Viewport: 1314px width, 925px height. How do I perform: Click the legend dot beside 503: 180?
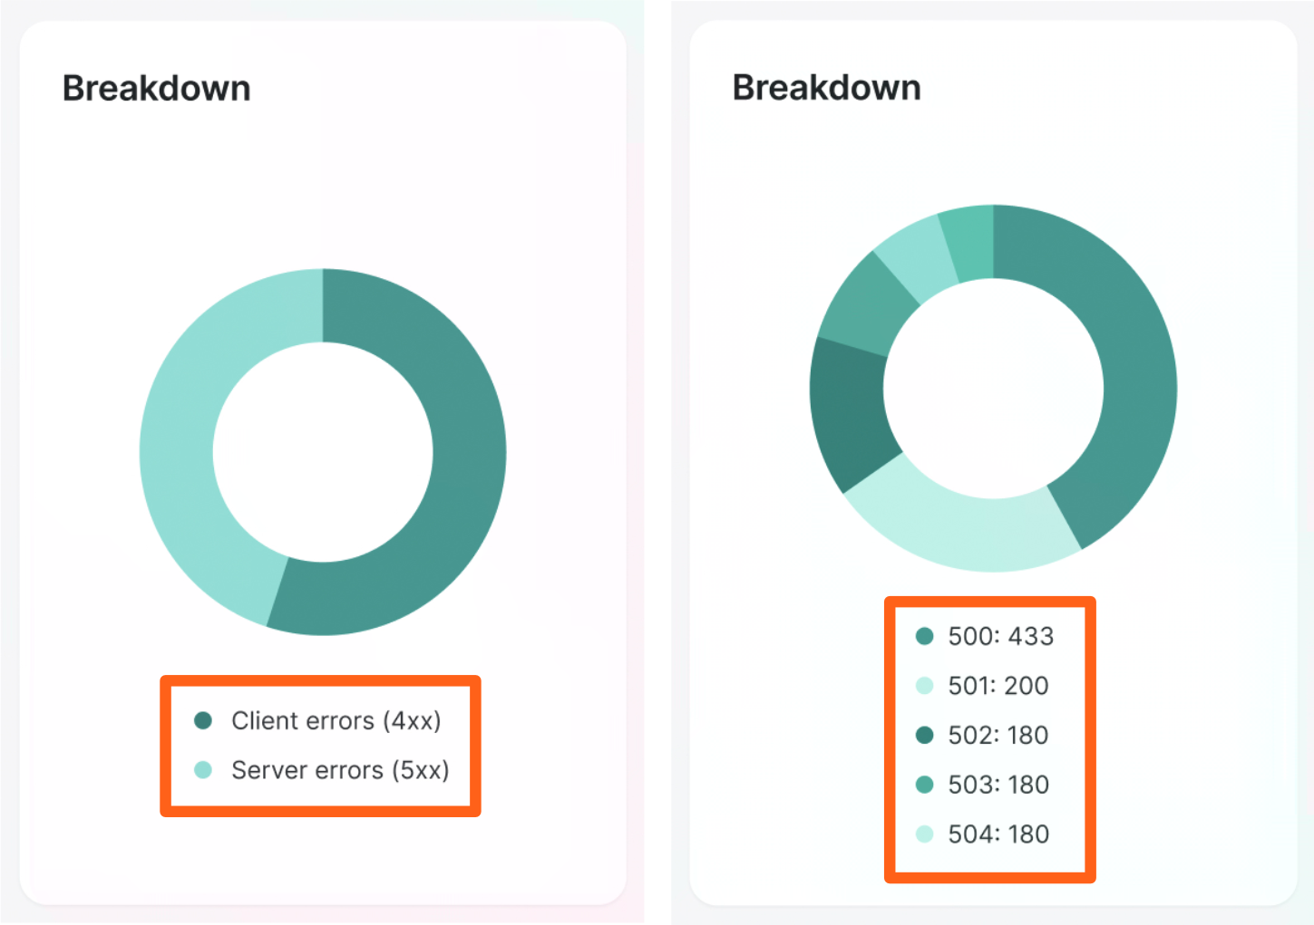tap(924, 785)
